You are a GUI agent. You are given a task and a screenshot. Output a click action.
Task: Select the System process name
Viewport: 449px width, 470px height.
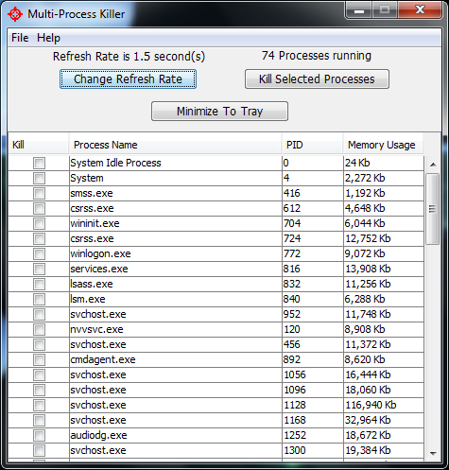coord(87,178)
